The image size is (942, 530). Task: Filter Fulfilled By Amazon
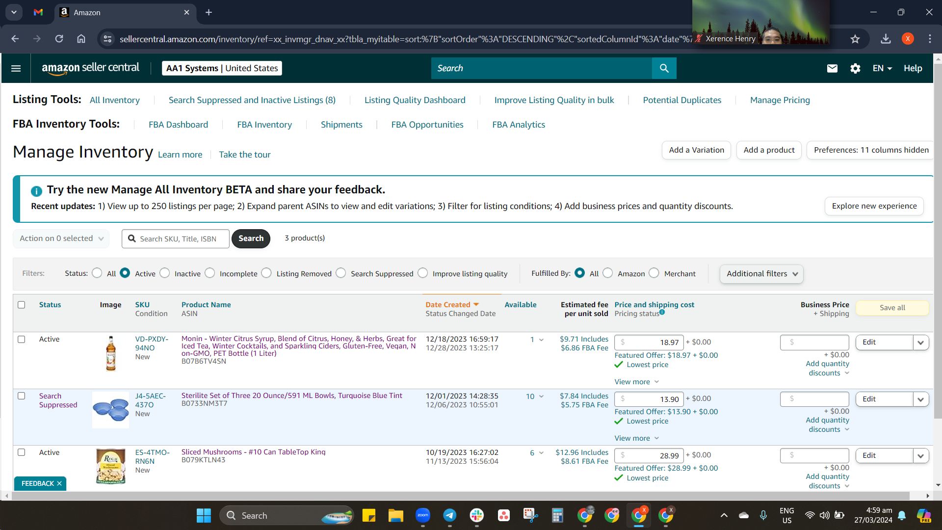[608, 273]
